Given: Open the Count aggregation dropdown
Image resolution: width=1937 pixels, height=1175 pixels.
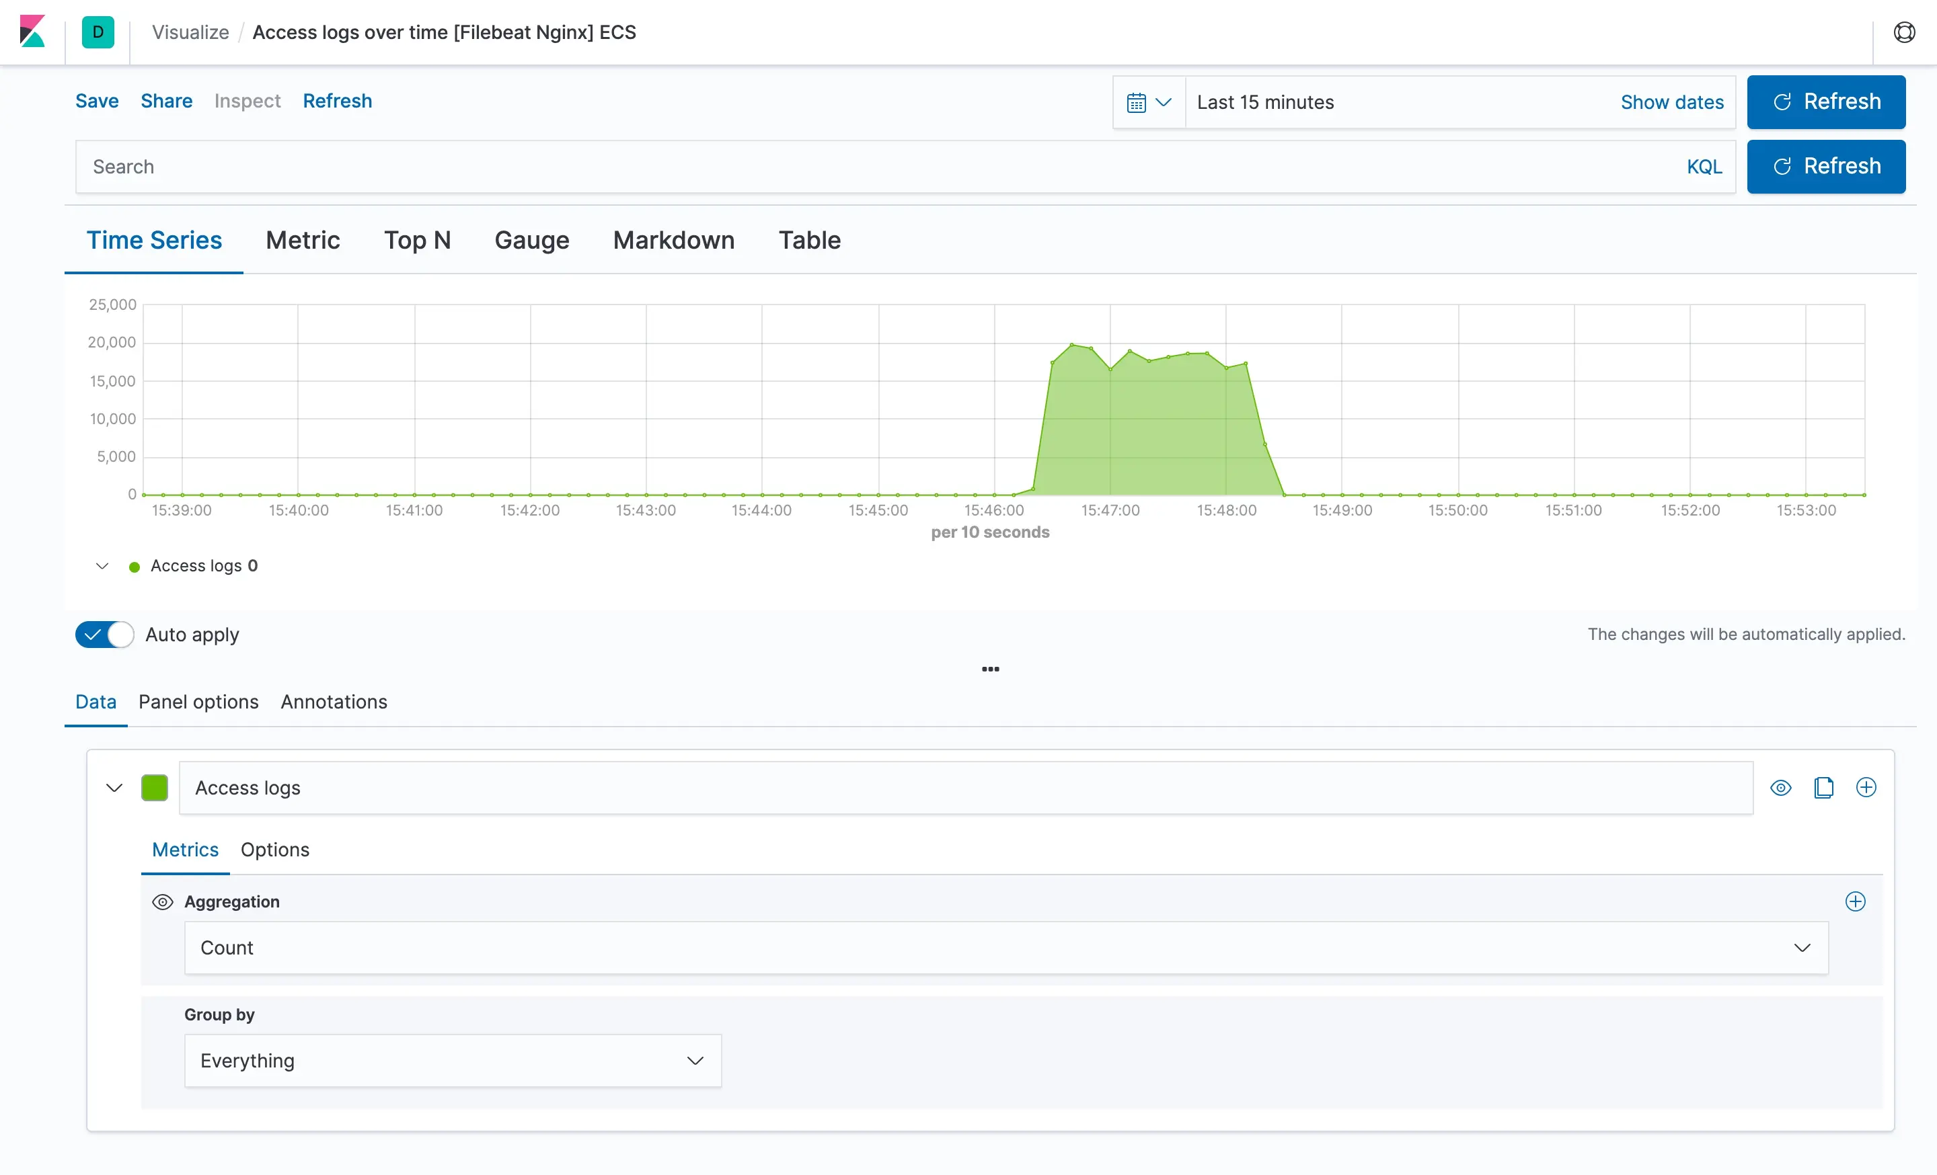Looking at the screenshot, I should tap(1005, 948).
